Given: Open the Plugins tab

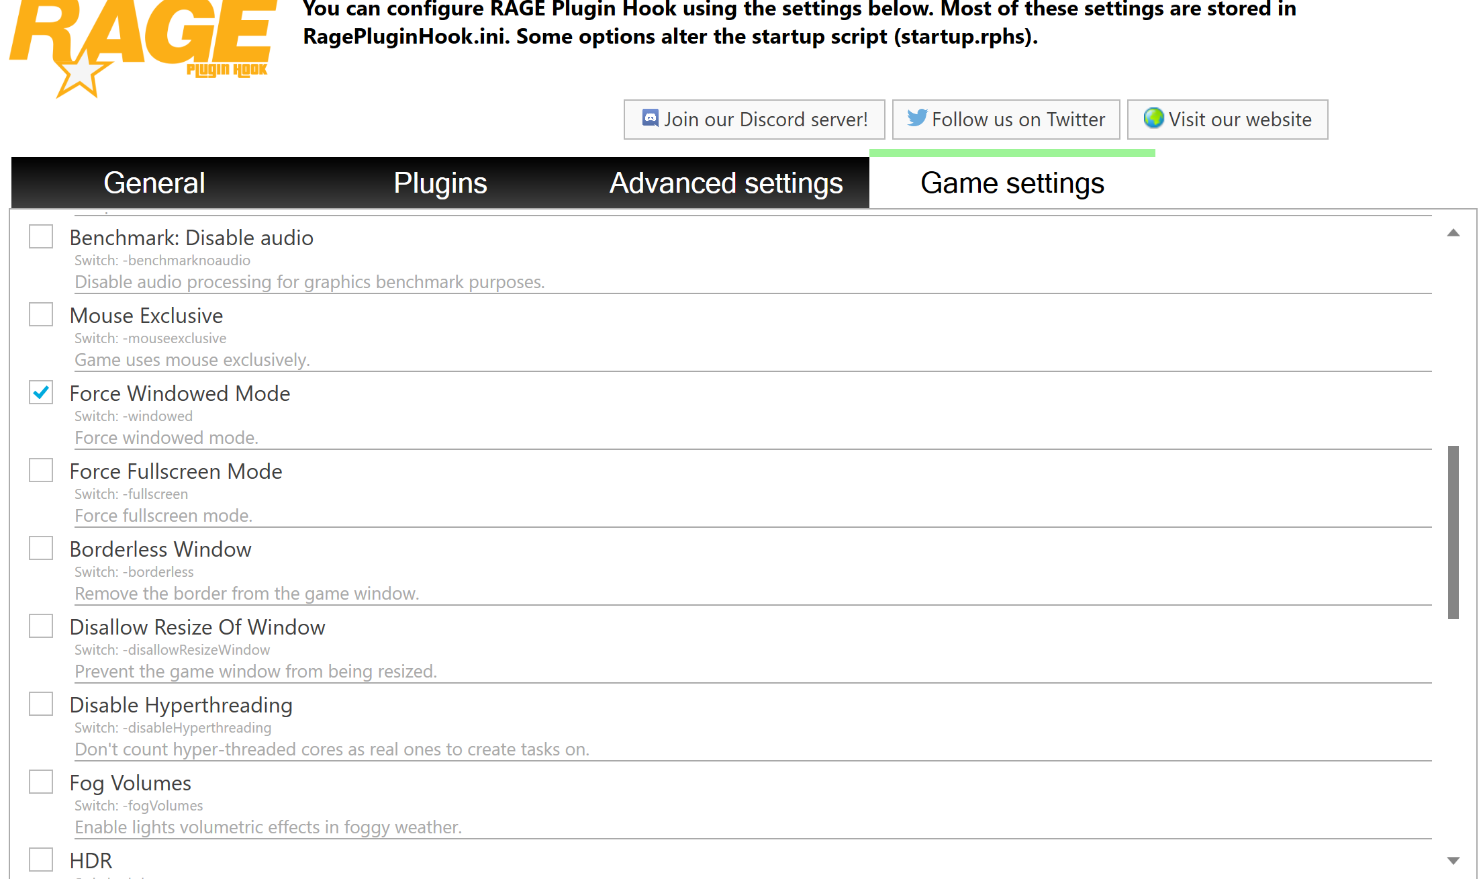Looking at the screenshot, I should point(440,183).
